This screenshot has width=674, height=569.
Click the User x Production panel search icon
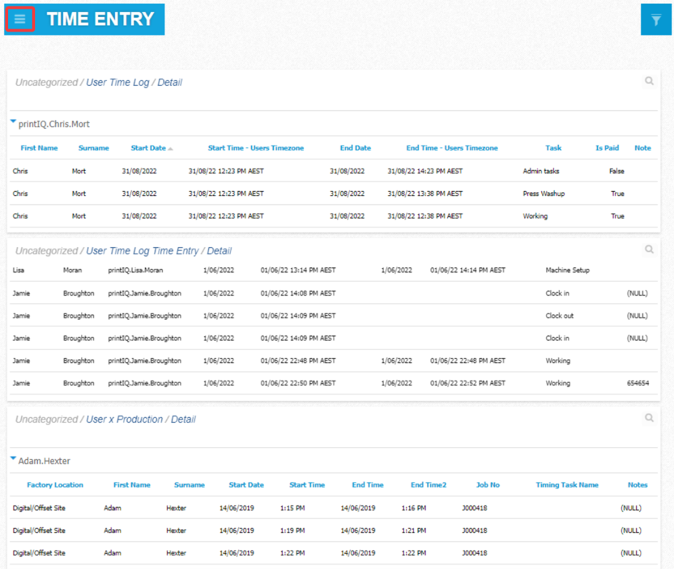[649, 418]
